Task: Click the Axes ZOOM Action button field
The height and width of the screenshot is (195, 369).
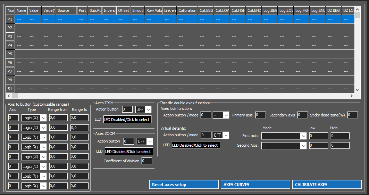Action: [x=129, y=141]
